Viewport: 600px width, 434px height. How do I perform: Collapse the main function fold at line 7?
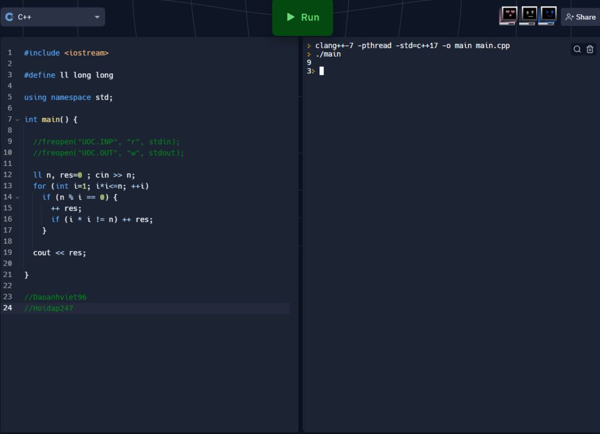pos(18,120)
